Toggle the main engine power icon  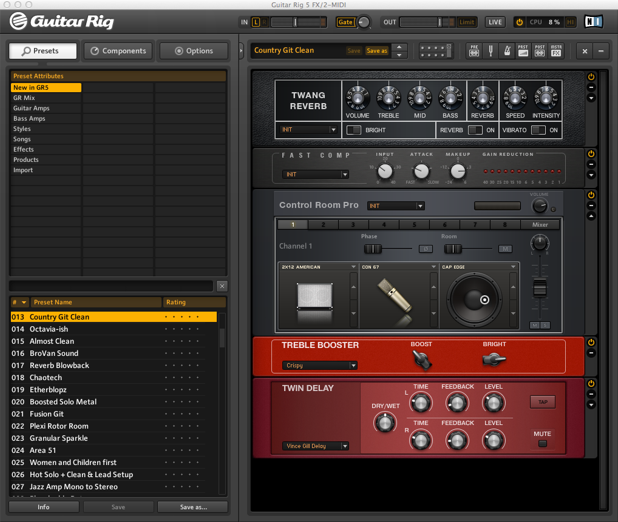coord(520,22)
